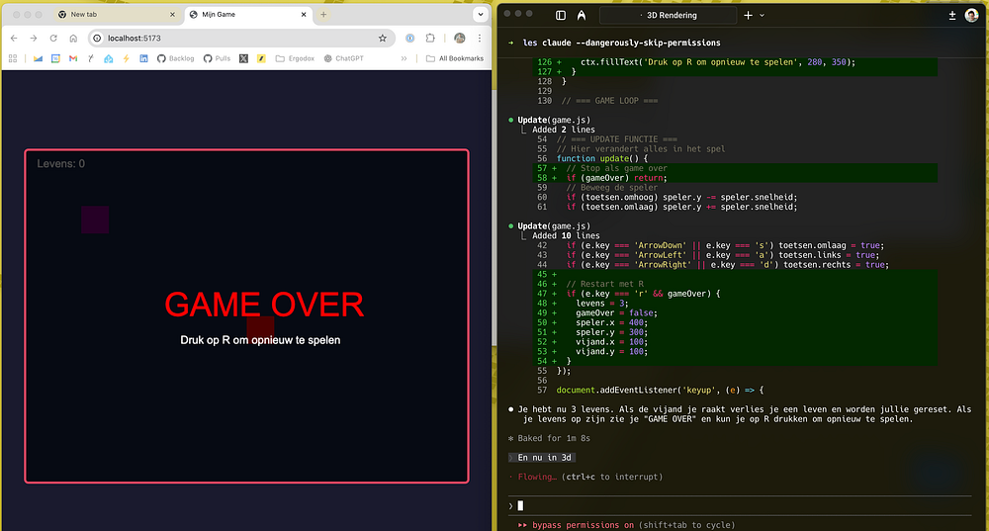Click the 'levens = 3;' code line

[601, 304]
